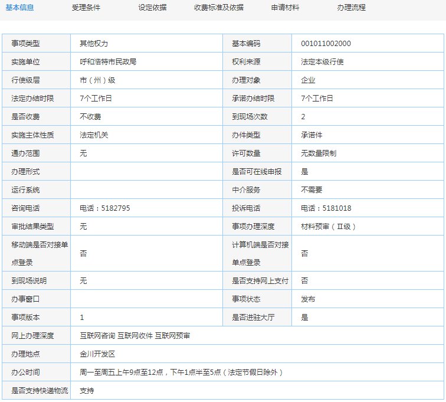Select the consultation phone 5182795 cell
The width and height of the screenshot is (446, 402).
105,208
